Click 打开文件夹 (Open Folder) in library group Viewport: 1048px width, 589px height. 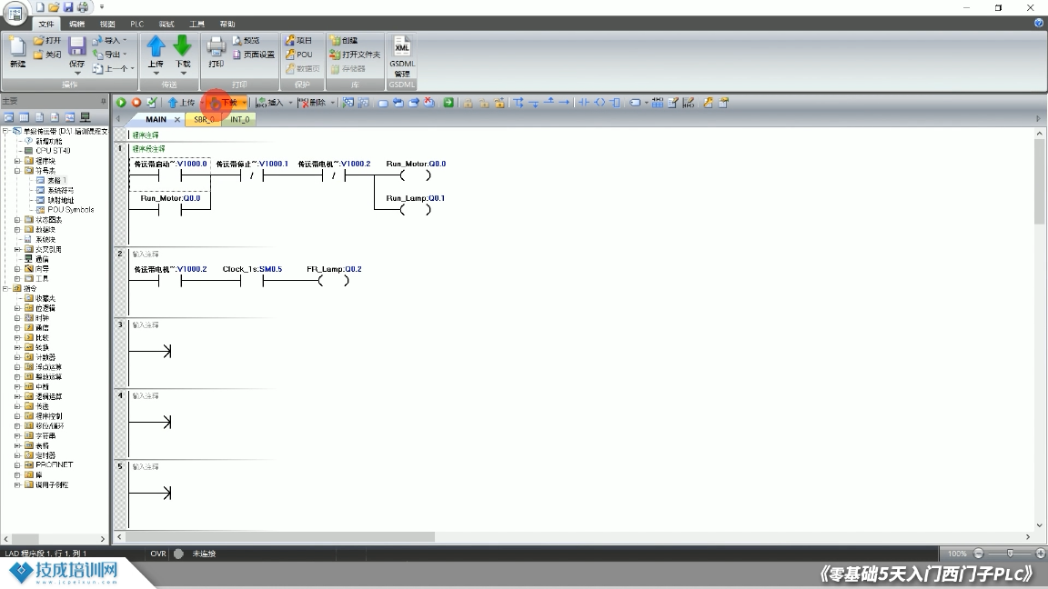point(355,55)
